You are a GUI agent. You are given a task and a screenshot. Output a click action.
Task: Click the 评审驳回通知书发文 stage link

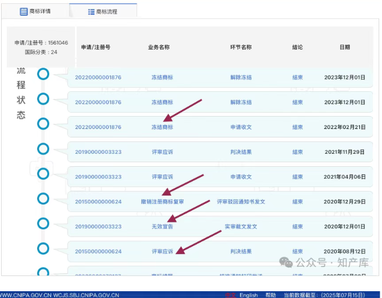tap(241, 202)
